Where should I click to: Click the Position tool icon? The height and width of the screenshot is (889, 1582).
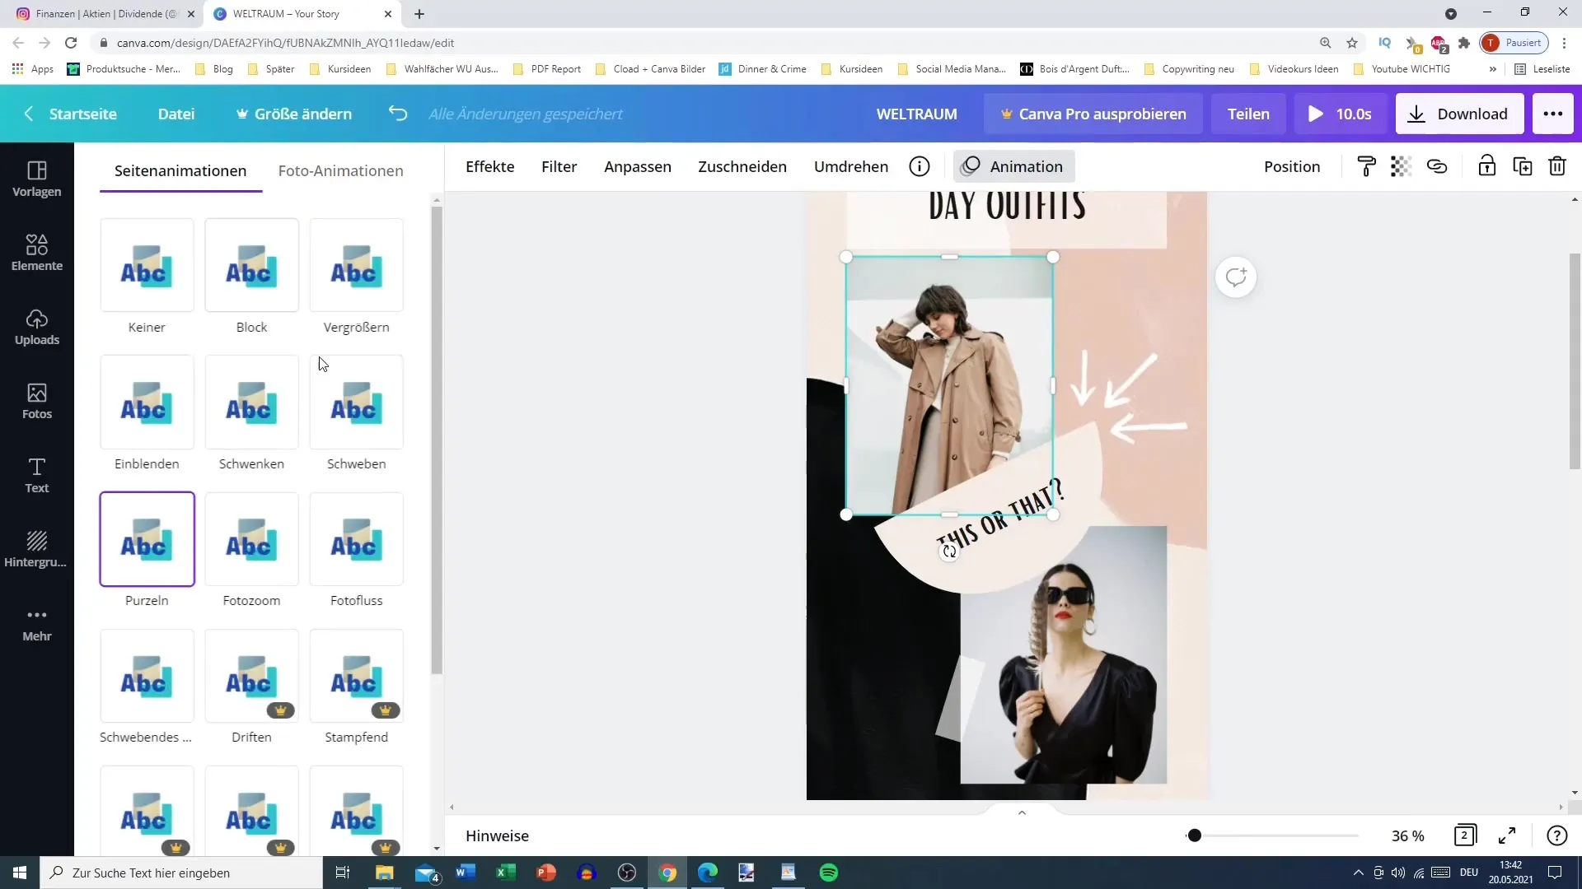pyautogui.click(x=1293, y=166)
